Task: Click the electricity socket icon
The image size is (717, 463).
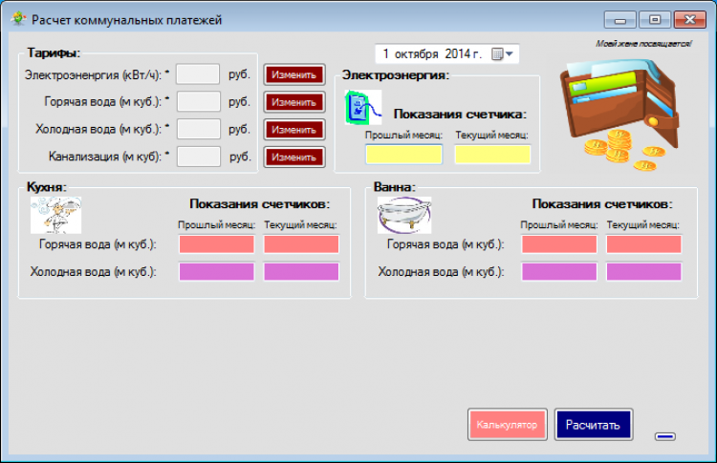Action: 363,108
